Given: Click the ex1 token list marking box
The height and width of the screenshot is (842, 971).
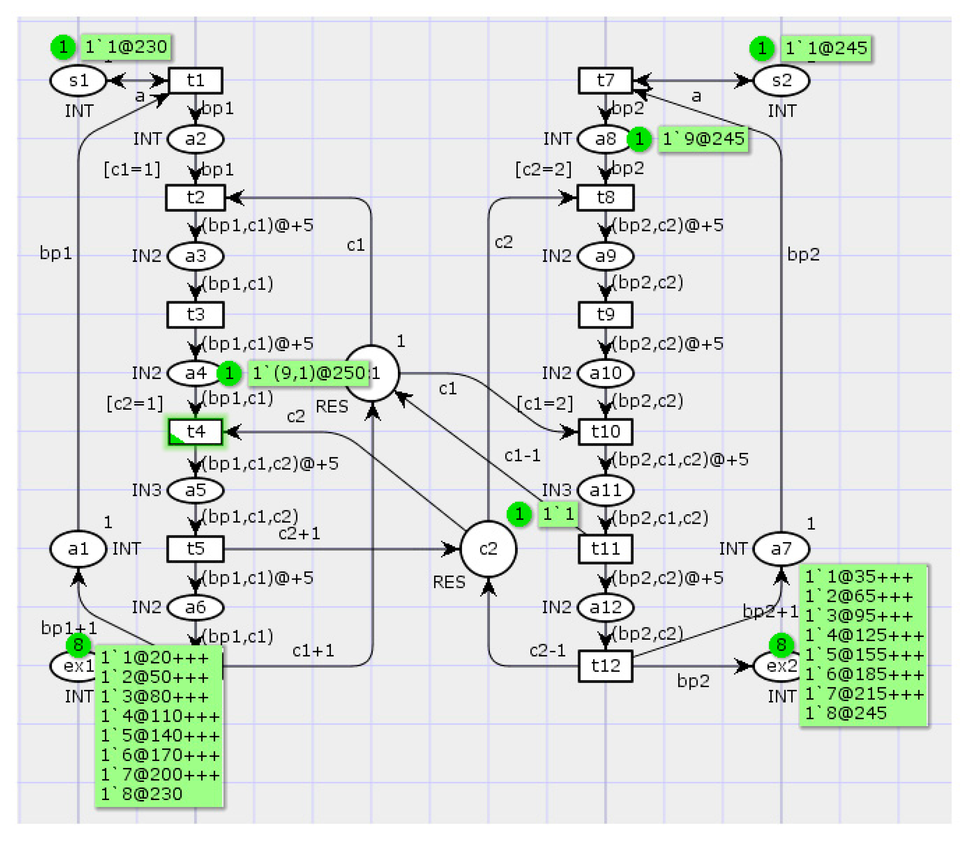Looking at the screenshot, I should [160, 726].
